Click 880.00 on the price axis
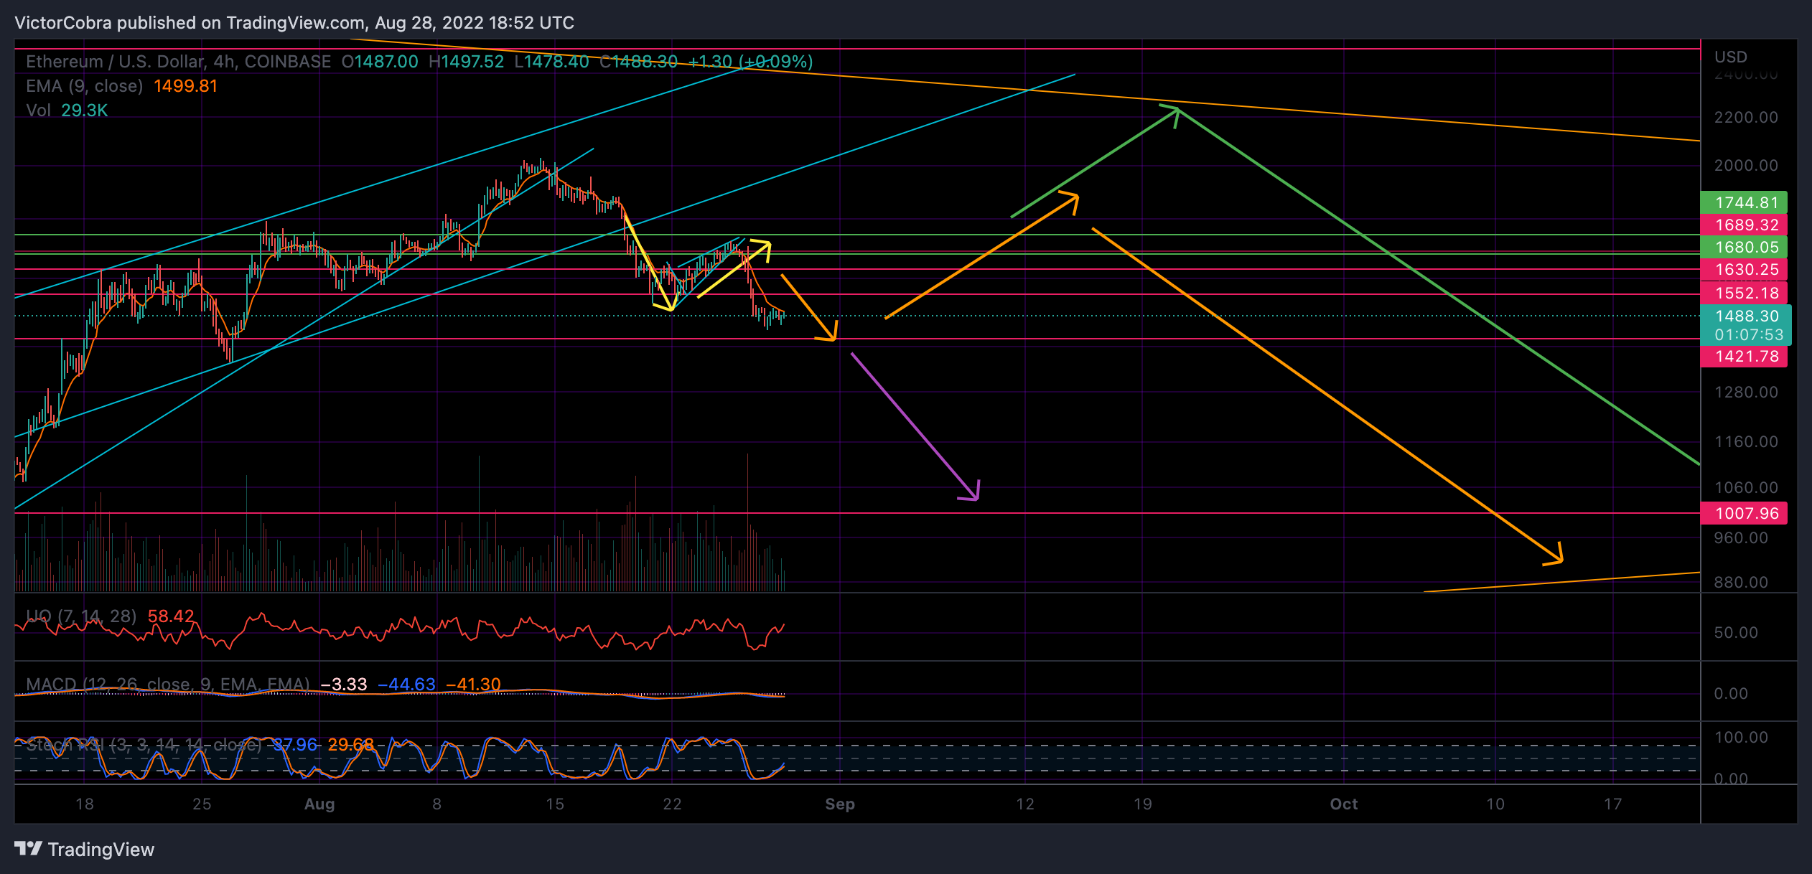Viewport: 1812px width, 874px height. (x=1741, y=583)
